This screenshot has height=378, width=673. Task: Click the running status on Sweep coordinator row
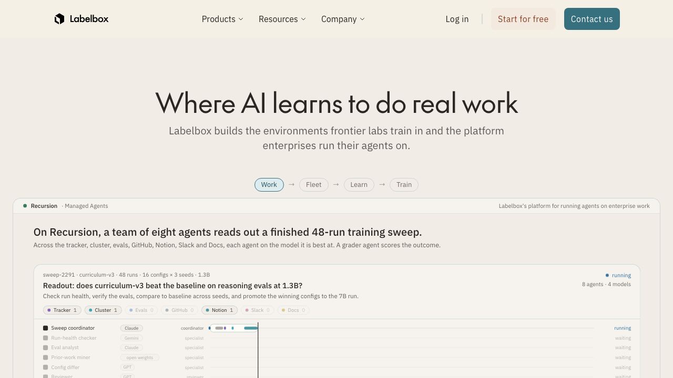(623, 328)
